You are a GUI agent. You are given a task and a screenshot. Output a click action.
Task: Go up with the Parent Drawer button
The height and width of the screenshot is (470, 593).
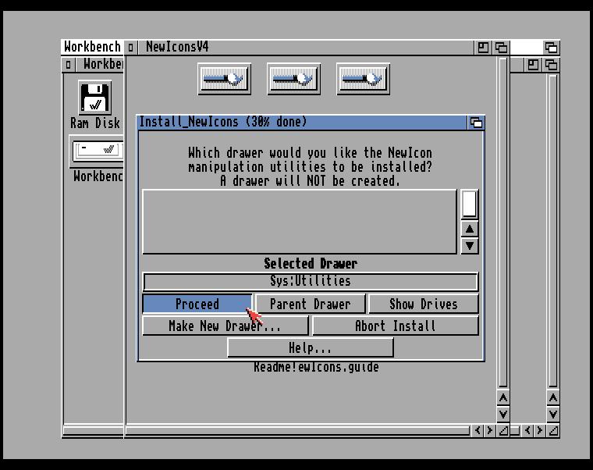point(310,304)
